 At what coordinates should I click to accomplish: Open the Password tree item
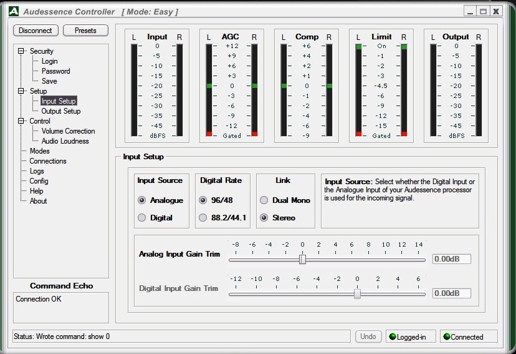point(55,71)
